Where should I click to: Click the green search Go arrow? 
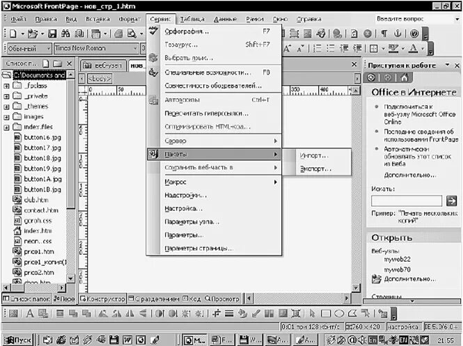tap(451, 201)
